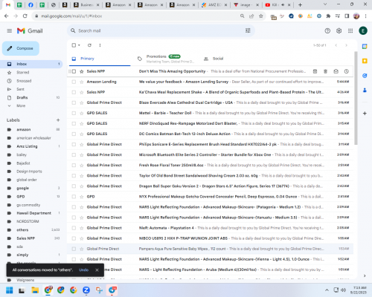Open the Gmail support help icon
The height and width of the screenshot is (297, 372).
pos(327,30)
